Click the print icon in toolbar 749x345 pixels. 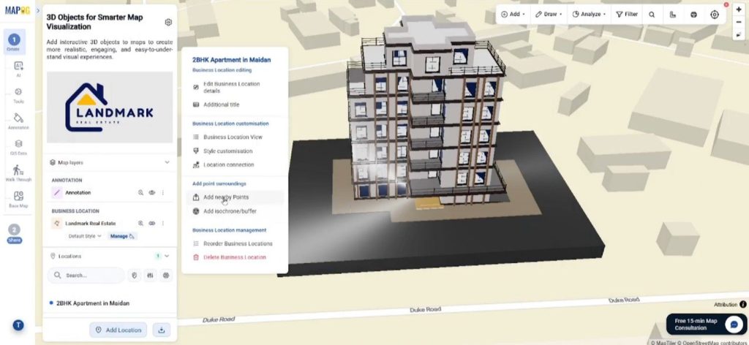pos(693,15)
